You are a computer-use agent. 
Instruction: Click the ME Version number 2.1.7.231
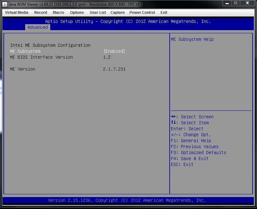click(114, 69)
